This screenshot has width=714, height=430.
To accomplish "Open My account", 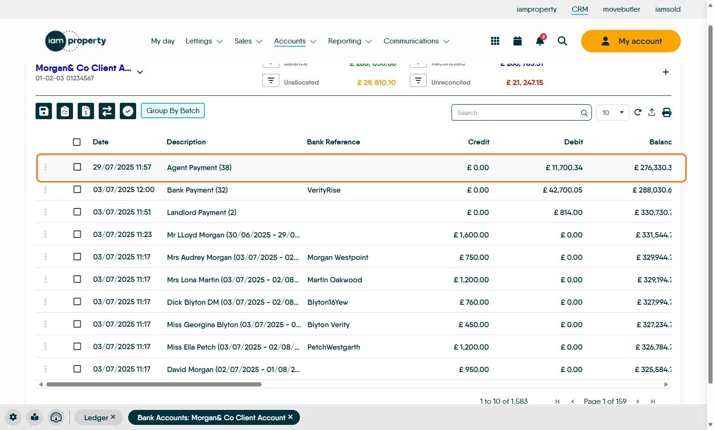I will [x=630, y=41].
